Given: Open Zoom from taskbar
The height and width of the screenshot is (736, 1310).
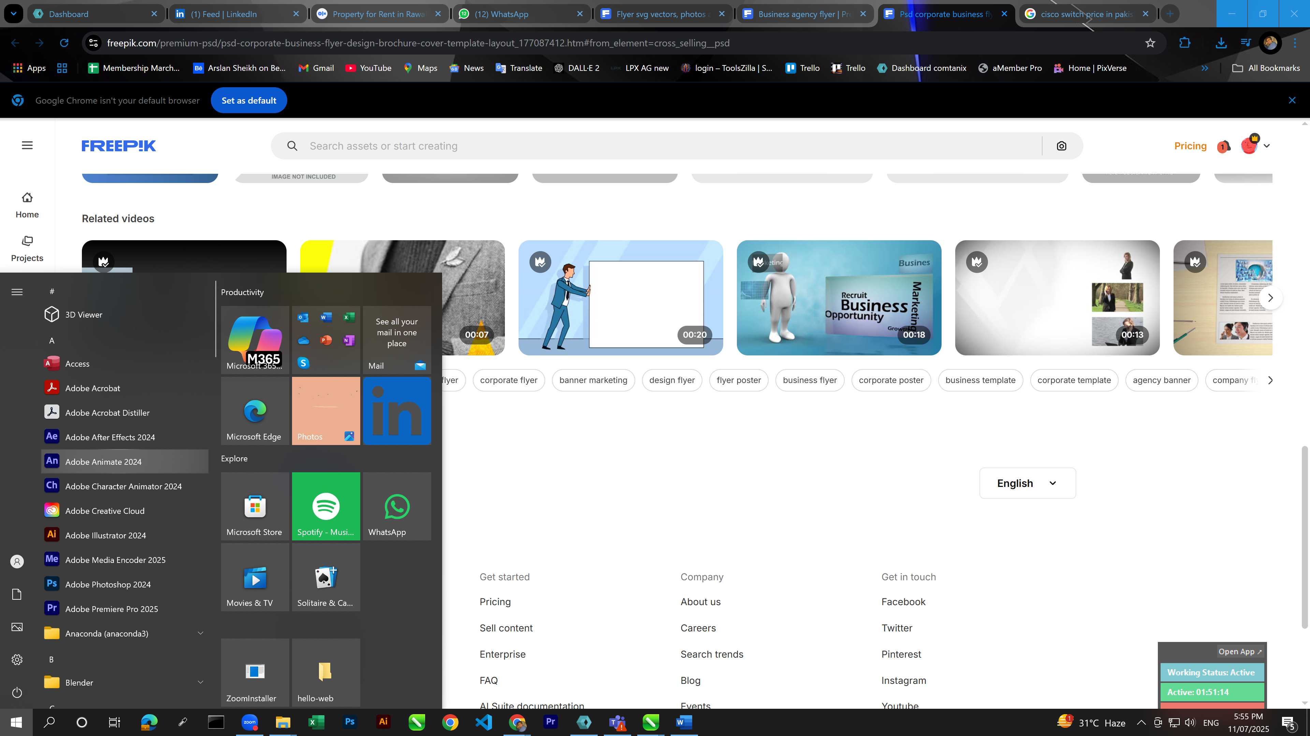Looking at the screenshot, I should [x=250, y=722].
